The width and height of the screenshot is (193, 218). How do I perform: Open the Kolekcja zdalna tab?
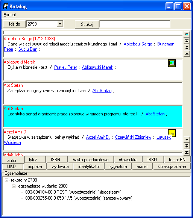[x=172, y=167]
